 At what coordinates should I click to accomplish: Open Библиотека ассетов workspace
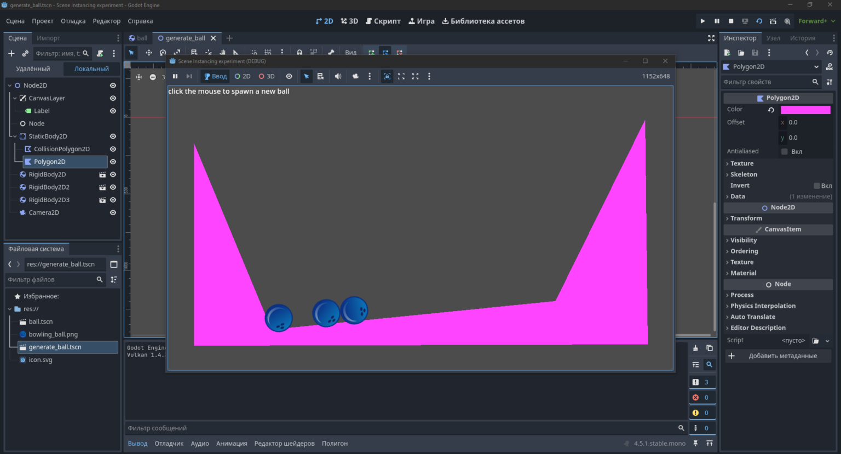483,21
